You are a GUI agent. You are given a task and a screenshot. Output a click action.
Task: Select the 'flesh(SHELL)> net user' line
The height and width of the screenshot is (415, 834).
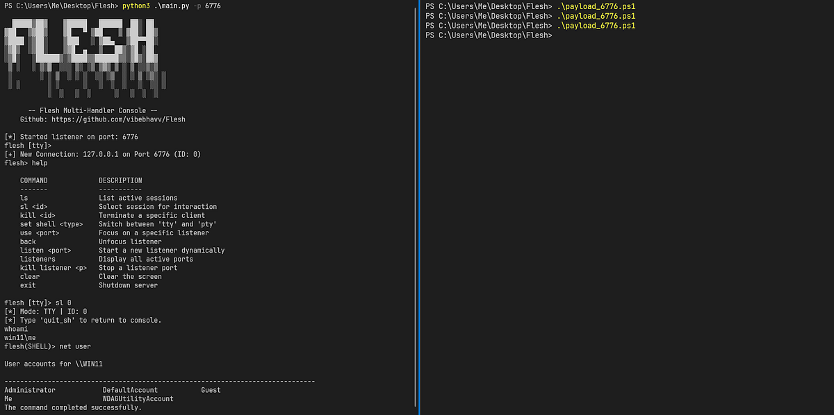click(x=48, y=346)
